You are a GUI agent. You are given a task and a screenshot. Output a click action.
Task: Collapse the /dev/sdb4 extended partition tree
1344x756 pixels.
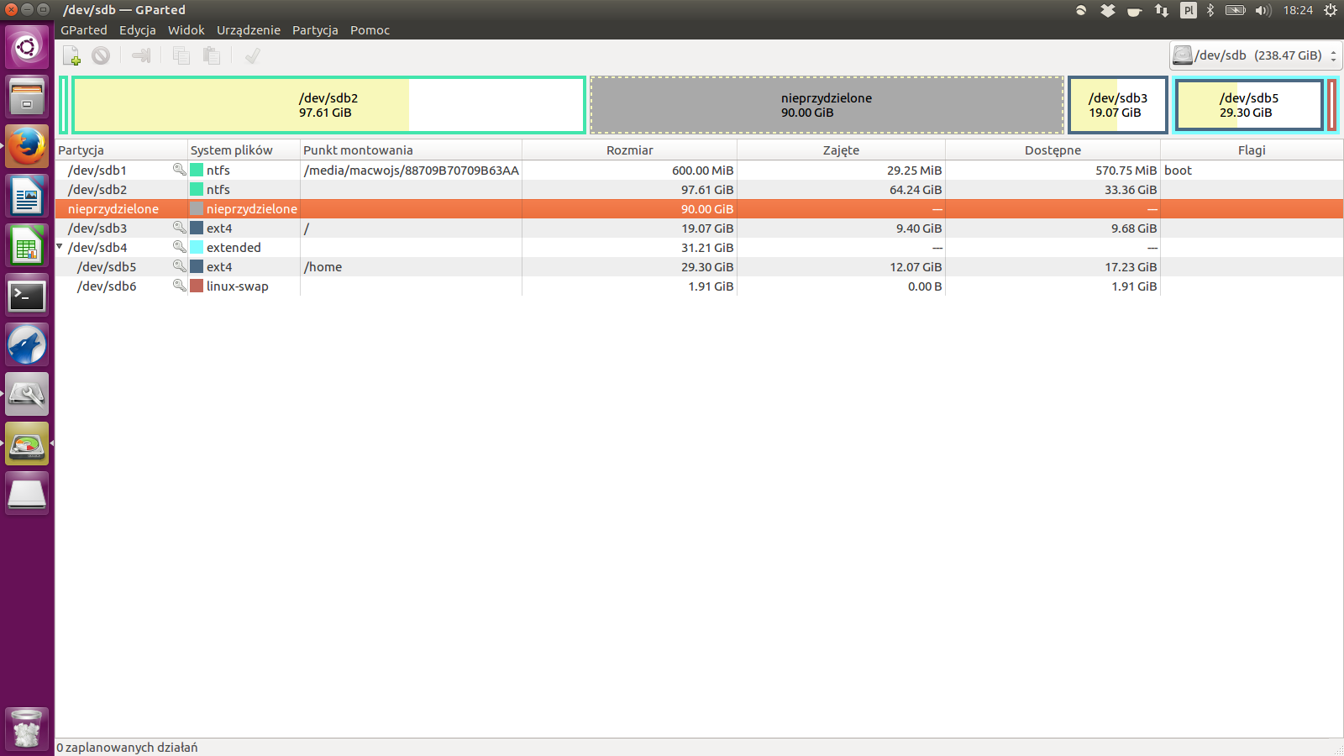pos(60,247)
